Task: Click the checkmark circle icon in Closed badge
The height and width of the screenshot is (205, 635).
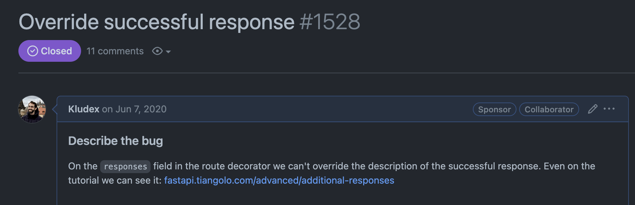Action: [33, 51]
